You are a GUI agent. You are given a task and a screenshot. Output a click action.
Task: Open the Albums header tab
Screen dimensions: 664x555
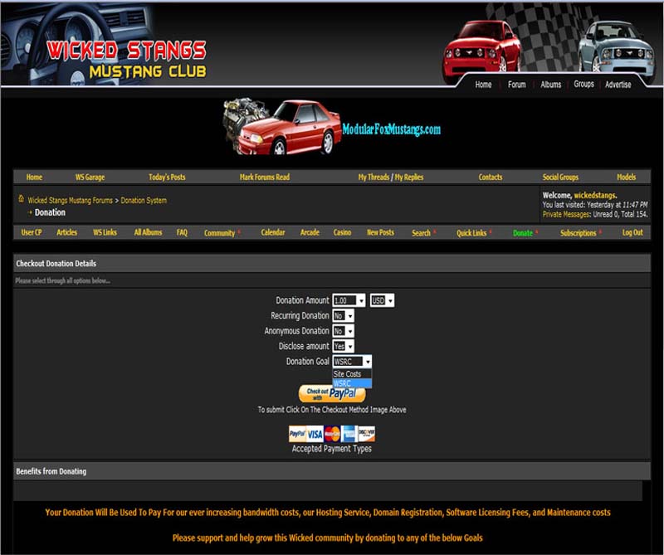(x=550, y=85)
